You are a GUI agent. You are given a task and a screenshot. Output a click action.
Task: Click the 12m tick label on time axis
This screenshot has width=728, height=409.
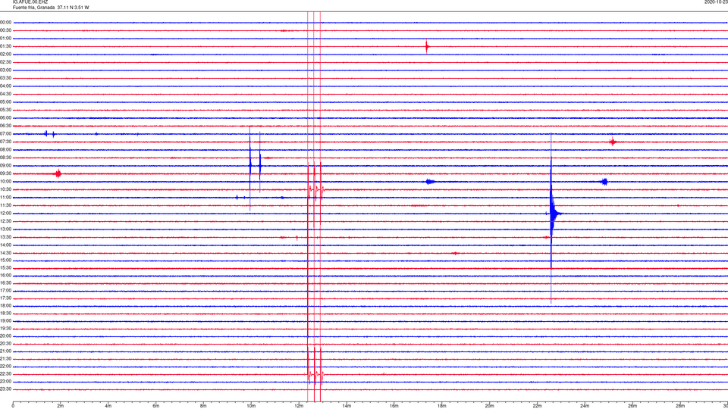tap(299, 406)
